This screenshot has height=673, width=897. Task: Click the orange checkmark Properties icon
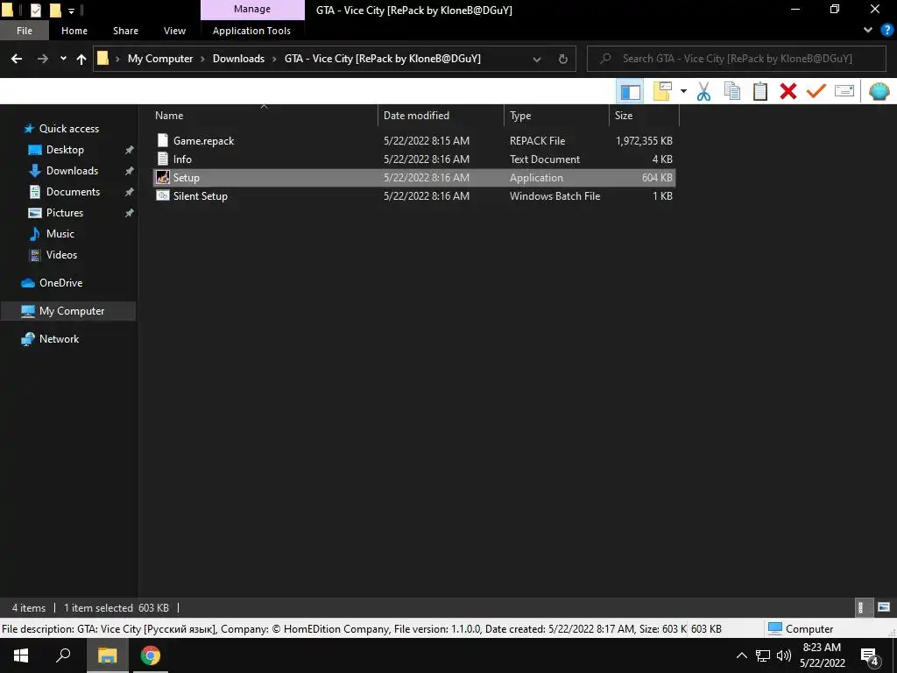(x=816, y=91)
